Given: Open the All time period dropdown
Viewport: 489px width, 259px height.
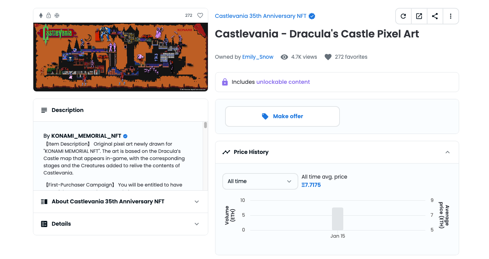Looking at the screenshot, I should pyautogui.click(x=260, y=181).
